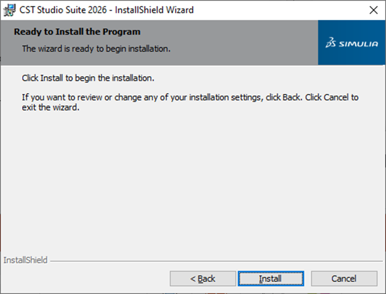Click the gray header banner's empty area
The width and height of the screenshot is (386, 294).
click(x=247, y=42)
